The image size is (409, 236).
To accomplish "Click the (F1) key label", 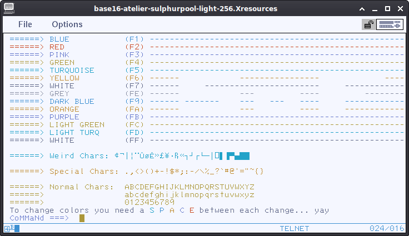I will [134, 39].
